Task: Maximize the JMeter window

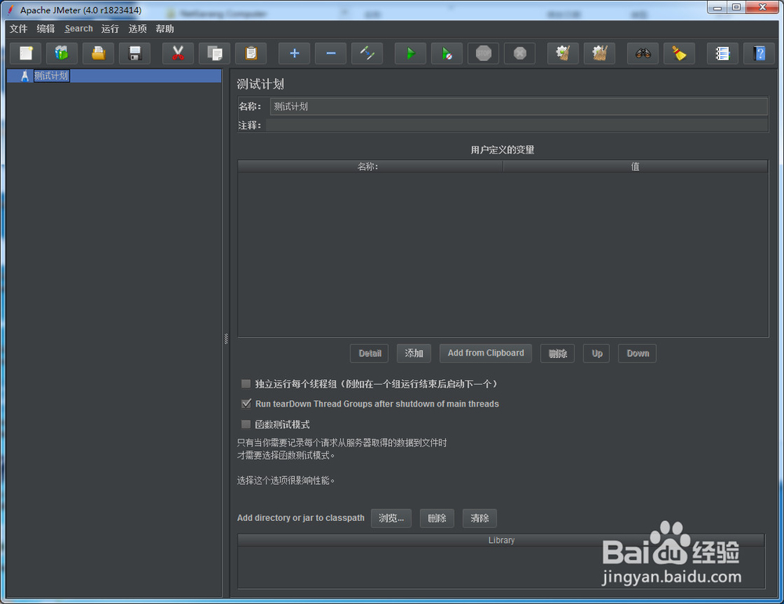Action: pyautogui.click(x=736, y=8)
